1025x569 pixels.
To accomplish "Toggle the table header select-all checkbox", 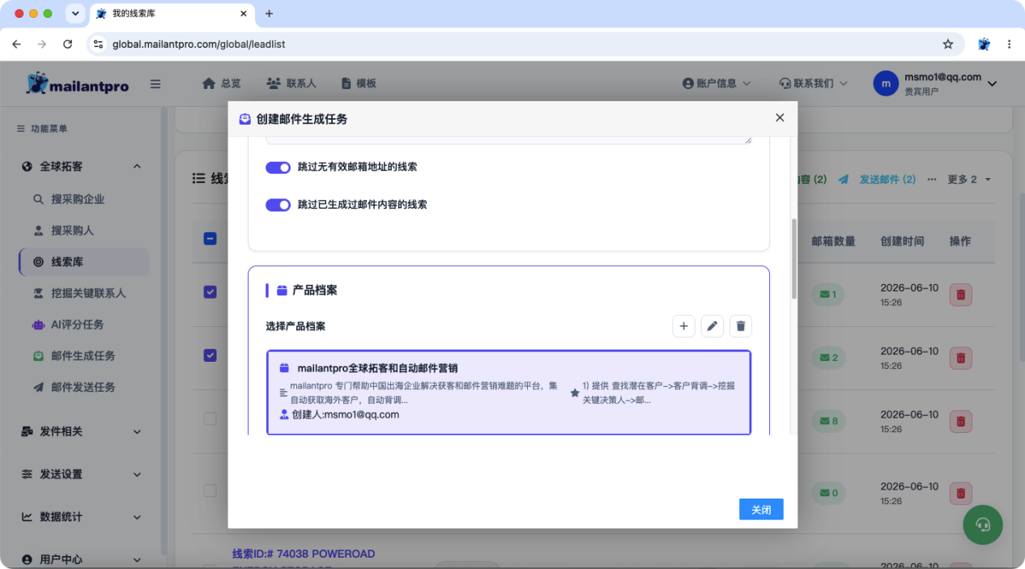I will (x=210, y=239).
